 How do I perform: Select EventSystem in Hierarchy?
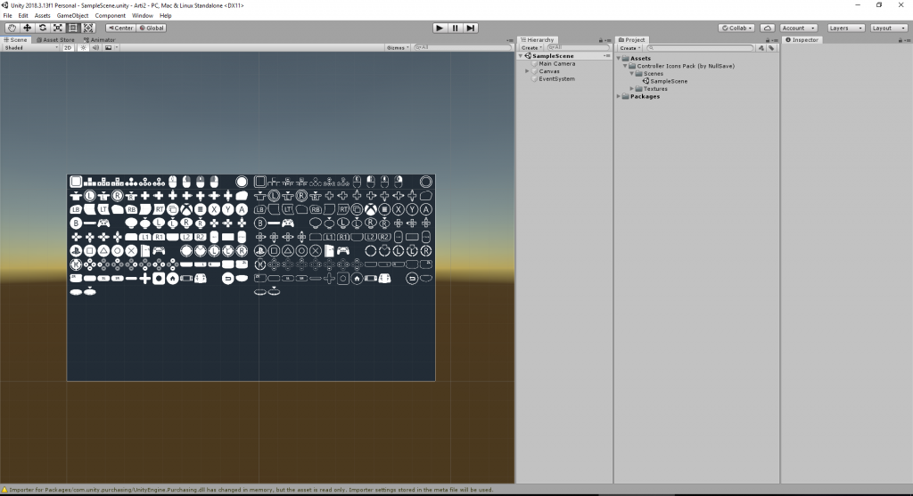(x=556, y=78)
